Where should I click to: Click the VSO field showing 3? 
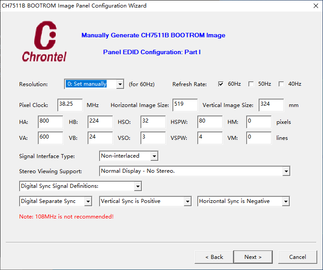point(153,138)
